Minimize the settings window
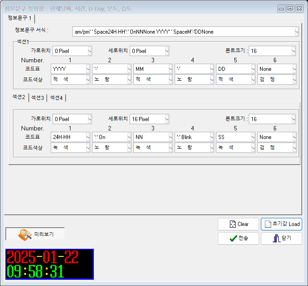The width and height of the screenshot is (308, 286). point(282,9)
